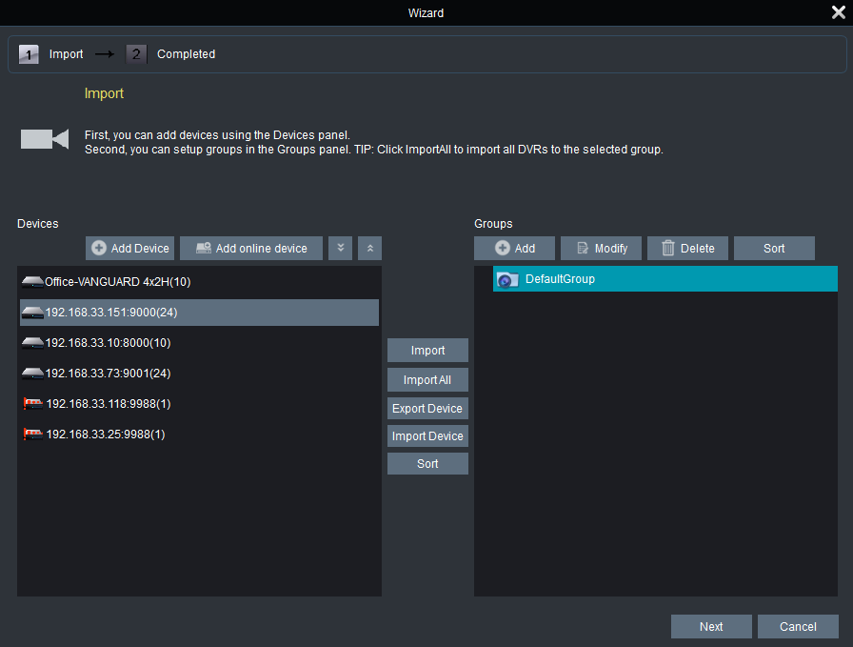Click the Export Device button
The height and width of the screenshot is (647, 853).
click(427, 409)
